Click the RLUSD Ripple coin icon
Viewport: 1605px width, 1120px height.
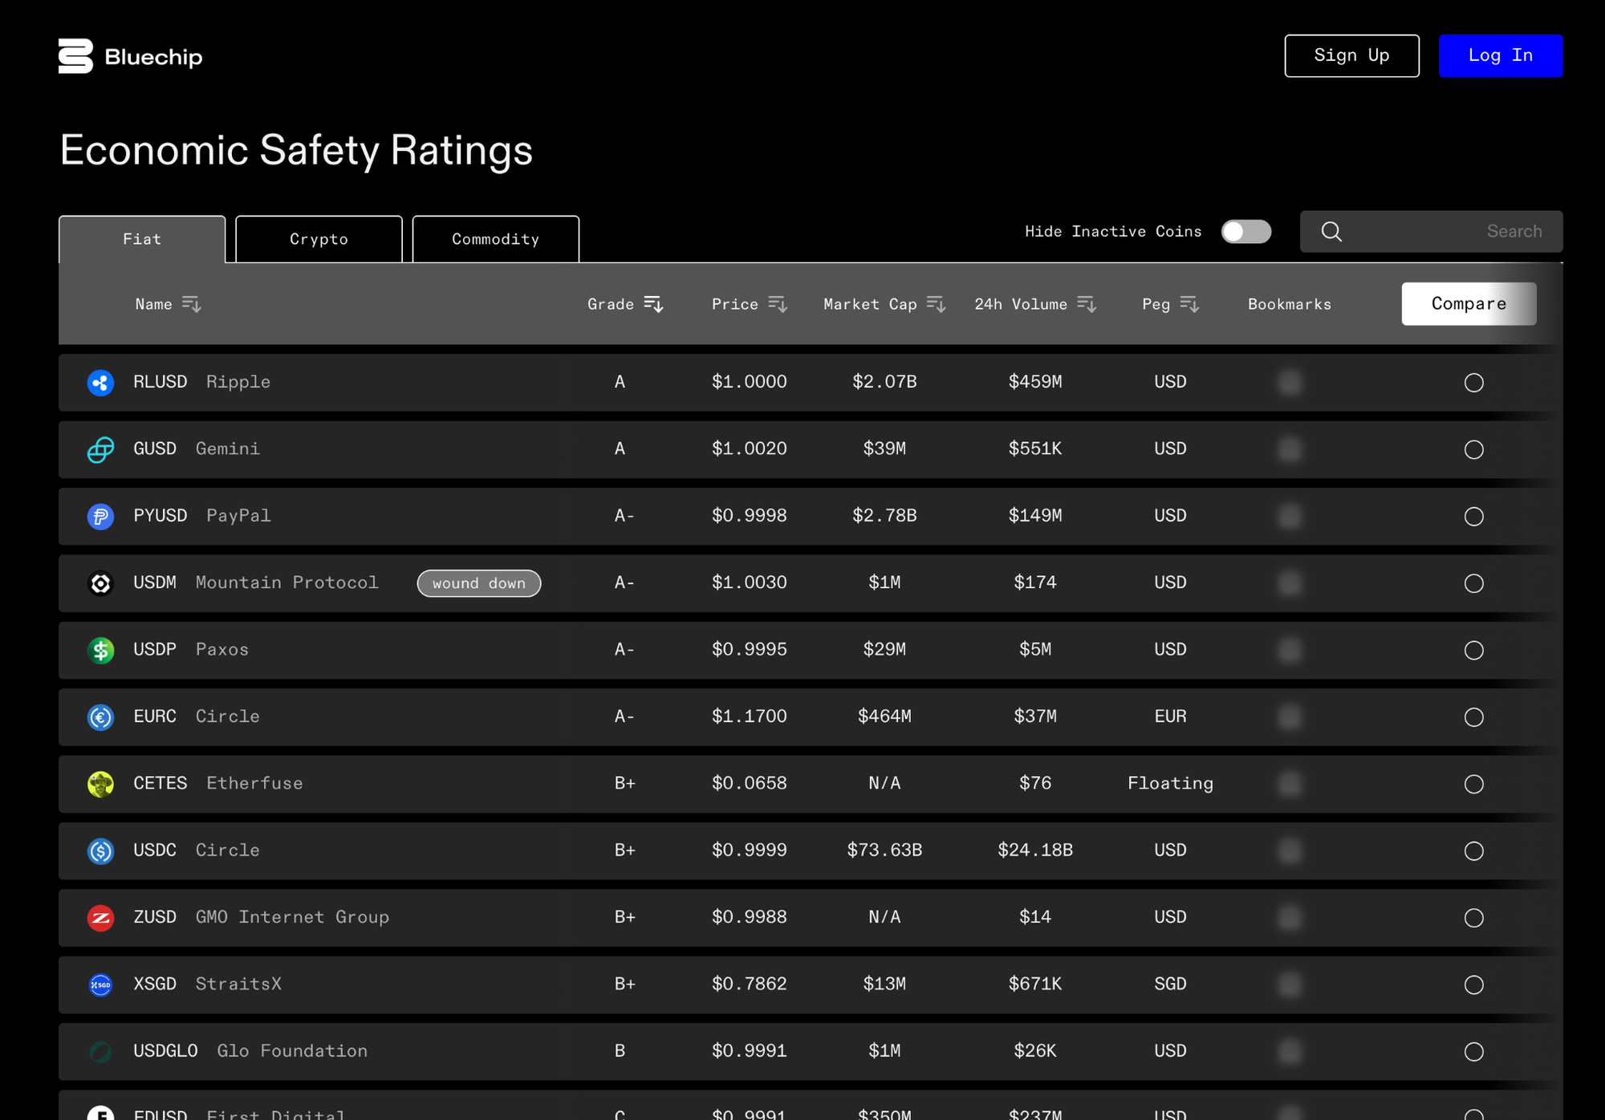coord(100,383)
